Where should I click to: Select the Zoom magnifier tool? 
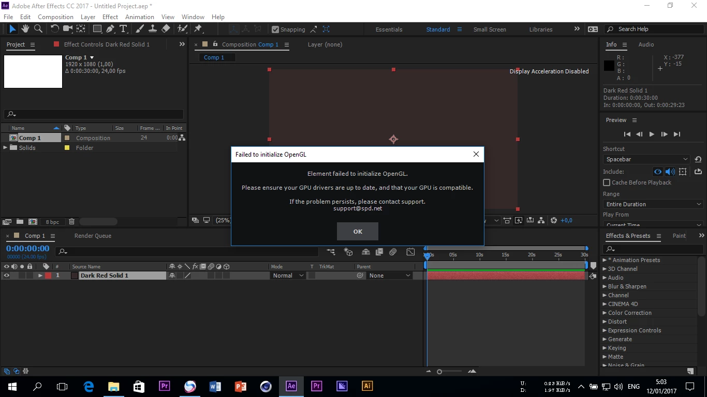click(38, 29)
